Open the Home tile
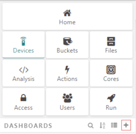 (67, 17)
